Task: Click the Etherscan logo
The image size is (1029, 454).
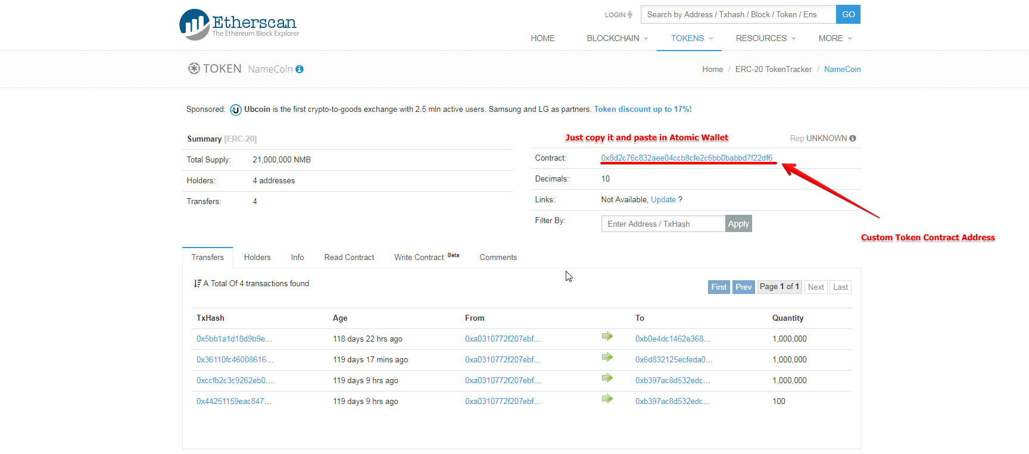Action: (239, 24)
